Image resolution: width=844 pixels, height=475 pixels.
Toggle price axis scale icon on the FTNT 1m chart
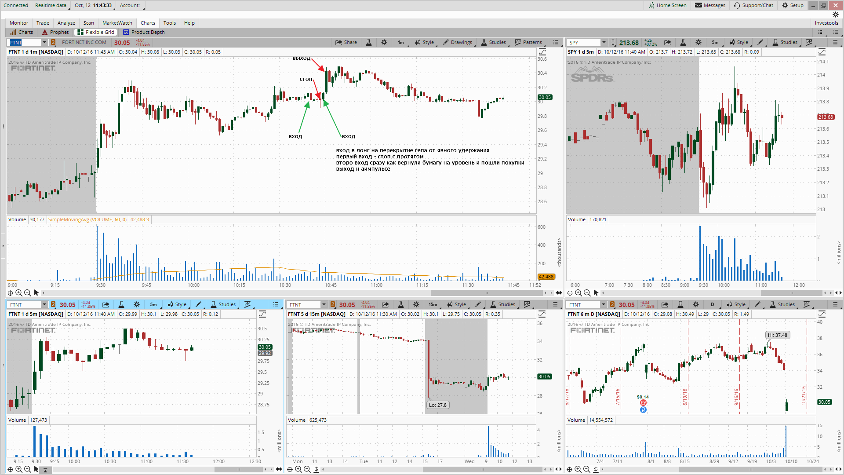(542, 52)
